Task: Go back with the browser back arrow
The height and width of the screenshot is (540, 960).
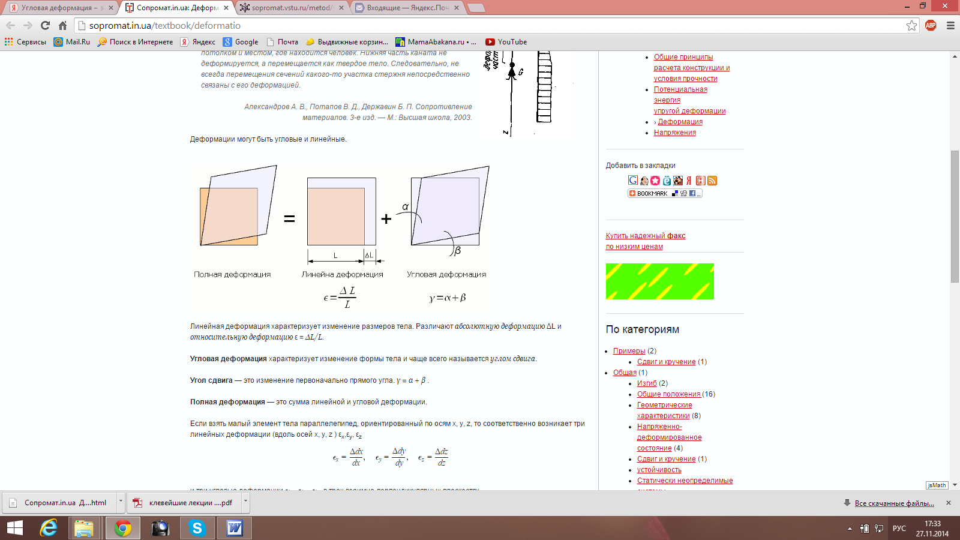Action: (x=10, y=25)
